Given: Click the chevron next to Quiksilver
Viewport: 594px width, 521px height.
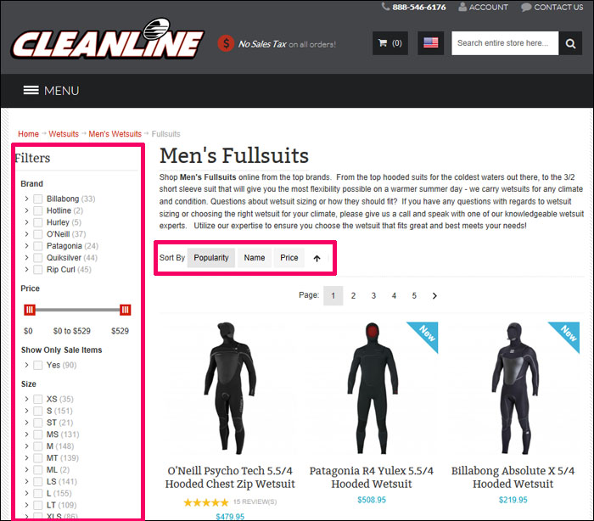Looking at the screenshot, I should click(x=26, y=257).
